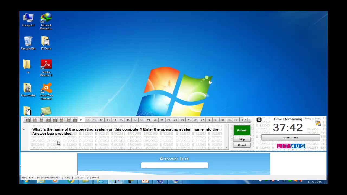The image size is (347, 195).
Task: Switch to question 18 tab
Action: [142, 120]
